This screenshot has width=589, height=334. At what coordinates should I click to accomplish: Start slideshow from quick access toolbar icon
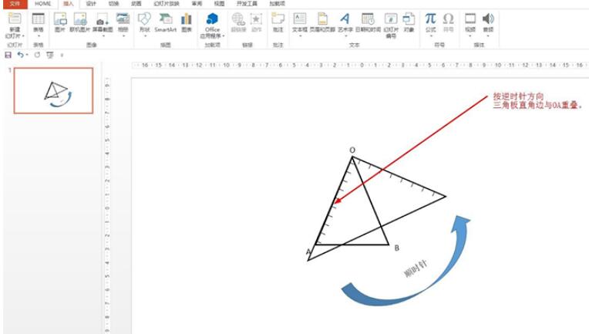point(50,55)
